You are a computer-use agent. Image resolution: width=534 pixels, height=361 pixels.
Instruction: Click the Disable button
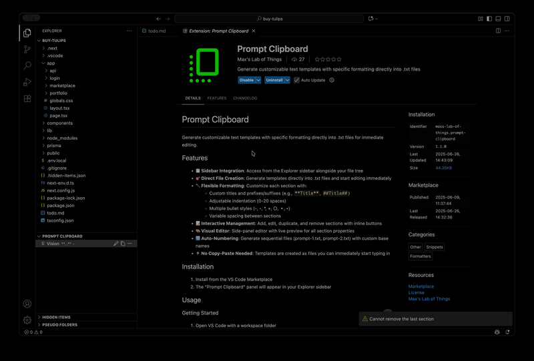(x=246, y=80)
